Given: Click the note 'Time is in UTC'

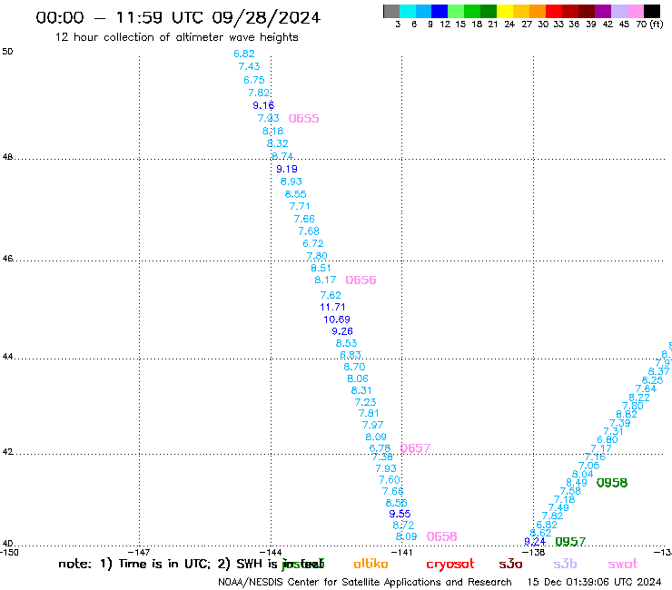Looking at the screenshot, I should [164, 564].
